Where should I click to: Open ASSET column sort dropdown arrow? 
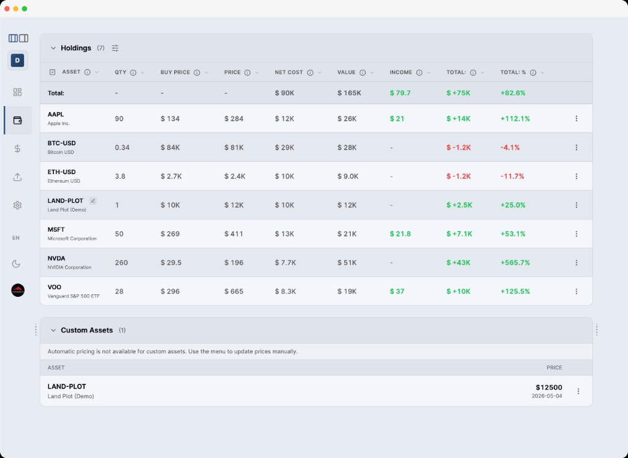point(96,72)
